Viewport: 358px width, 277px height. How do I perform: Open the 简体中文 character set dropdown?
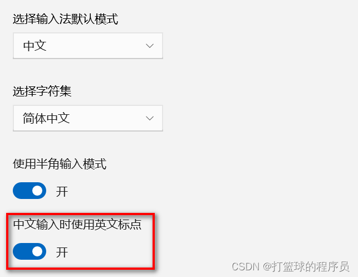(x=88, y=118)
